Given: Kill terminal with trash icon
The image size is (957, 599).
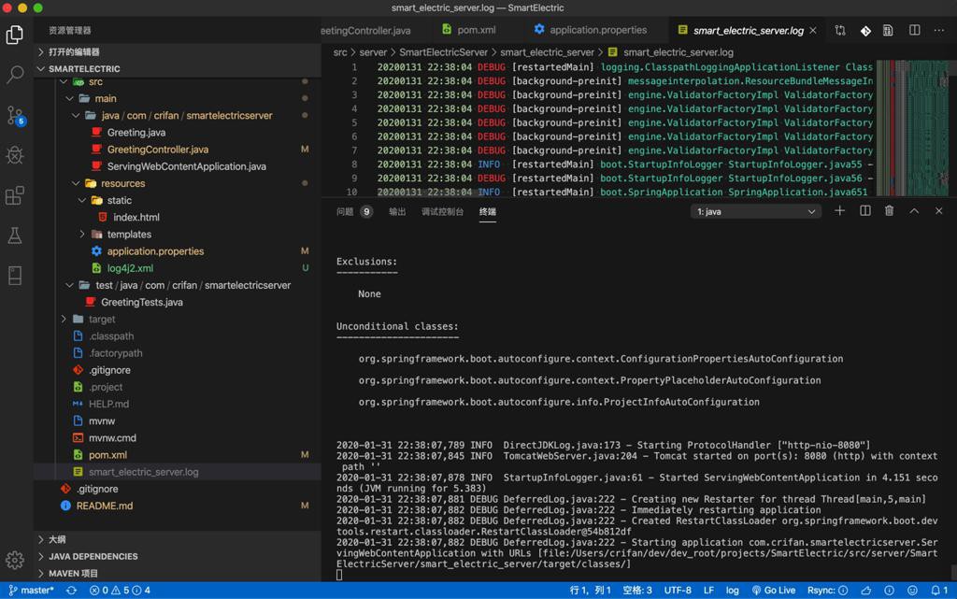Looking at the screenshot, I should click(x=889, y=211).
